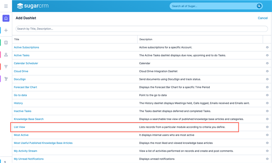This screenshot has width=272, height=163.
Task: Select Most Useful Published Knowledge Base Articles
Action: pos(43,143)
